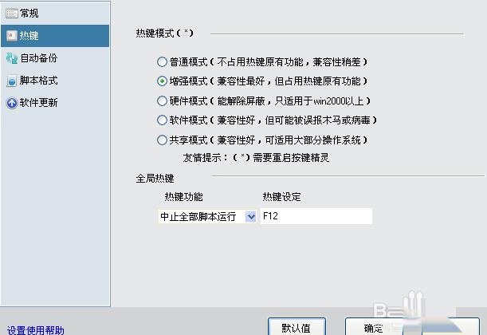
Task: Click the 默认值 button
Action: (297, 327)
